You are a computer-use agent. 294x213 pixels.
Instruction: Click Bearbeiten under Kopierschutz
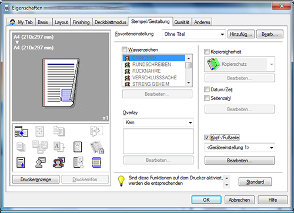[x=239, y=78]
